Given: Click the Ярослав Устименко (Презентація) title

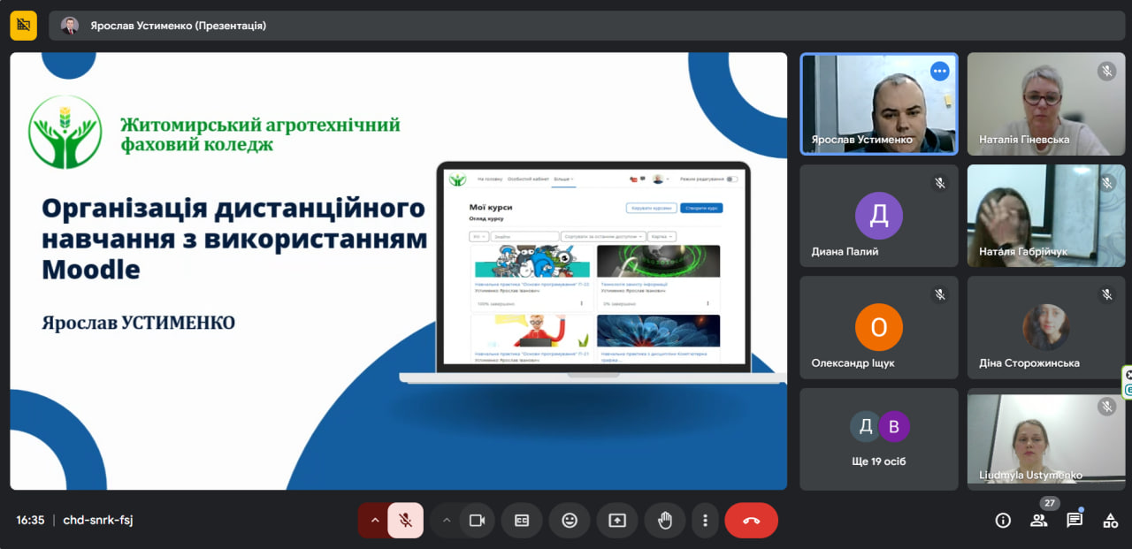Looking at the screenshot, I should point(178,26).
